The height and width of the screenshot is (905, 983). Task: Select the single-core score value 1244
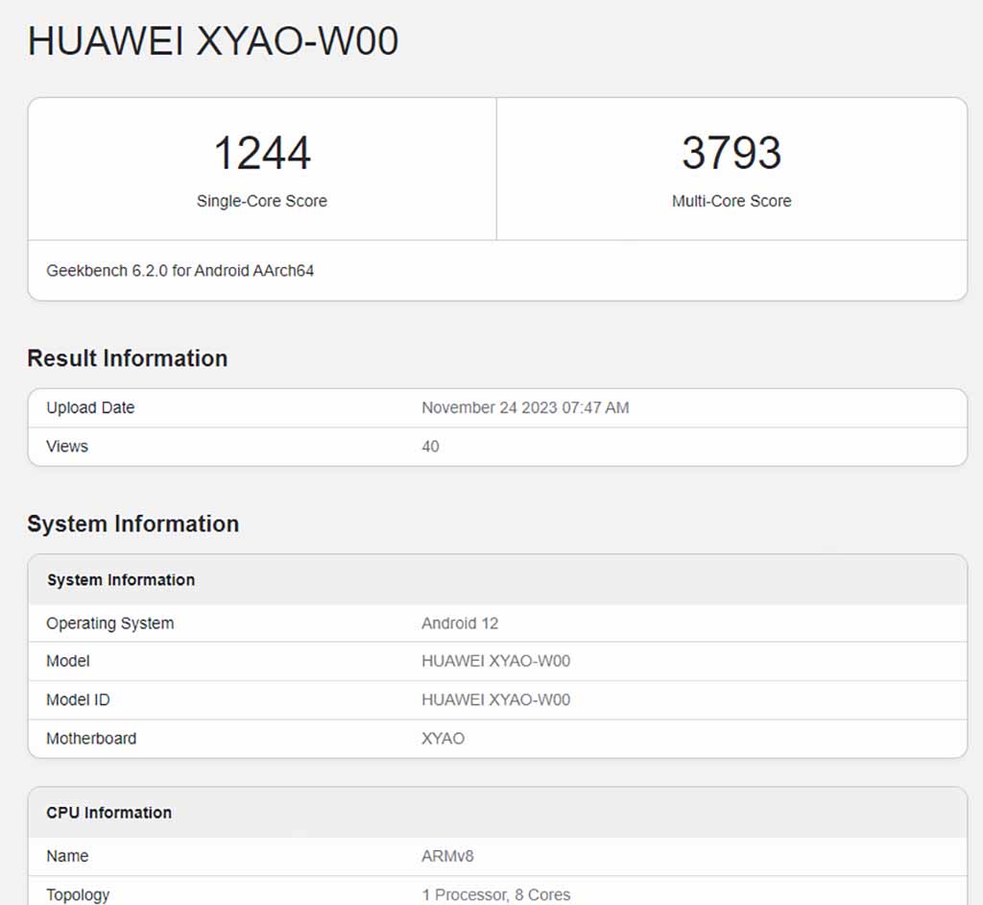262,153
